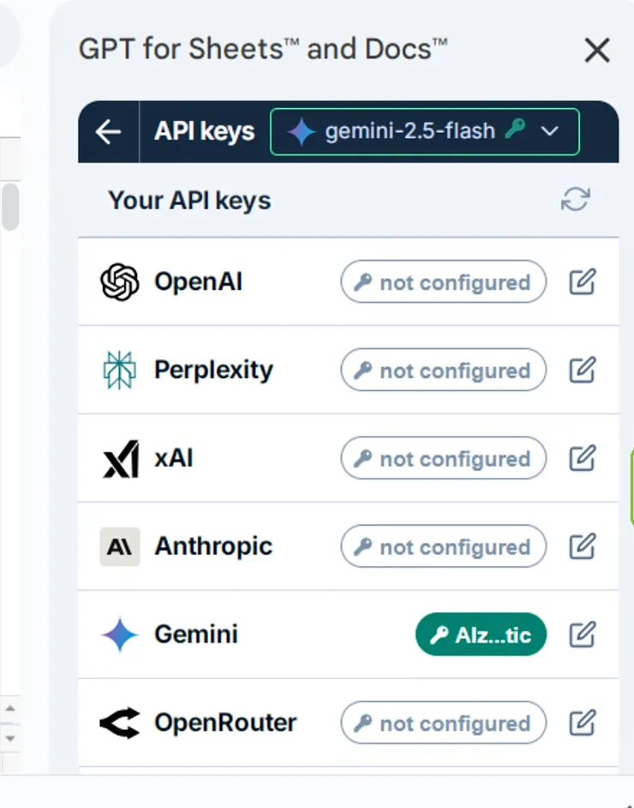Edit the Perplexity API key
Image resolution: width=634 pixels, height=808 pixels.
583,370
